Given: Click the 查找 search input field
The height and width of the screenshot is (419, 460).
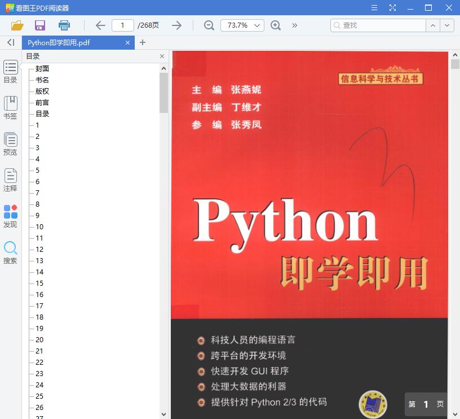Looking at the screenshot, I should tap(378, 25).
